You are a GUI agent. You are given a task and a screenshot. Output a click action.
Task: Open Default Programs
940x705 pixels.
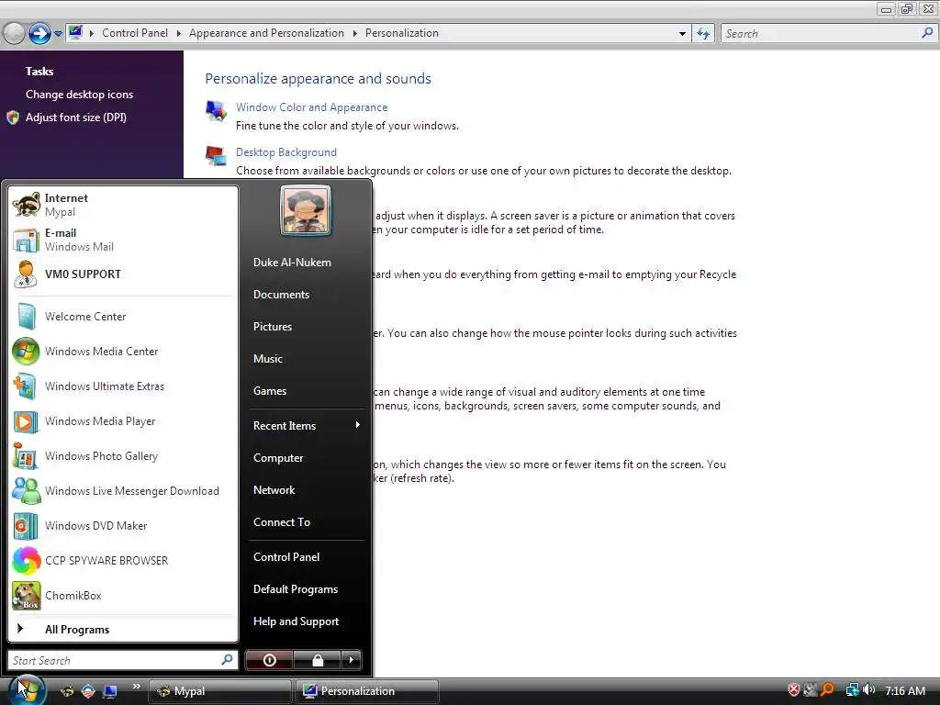click(306, 589)
